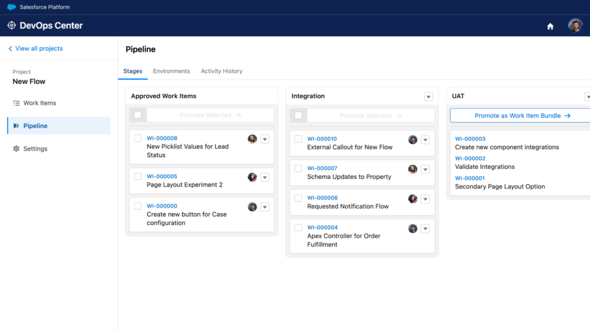Click Promote Selected in Approved Work Items
The image size is (590, 331).
[210, 115]
